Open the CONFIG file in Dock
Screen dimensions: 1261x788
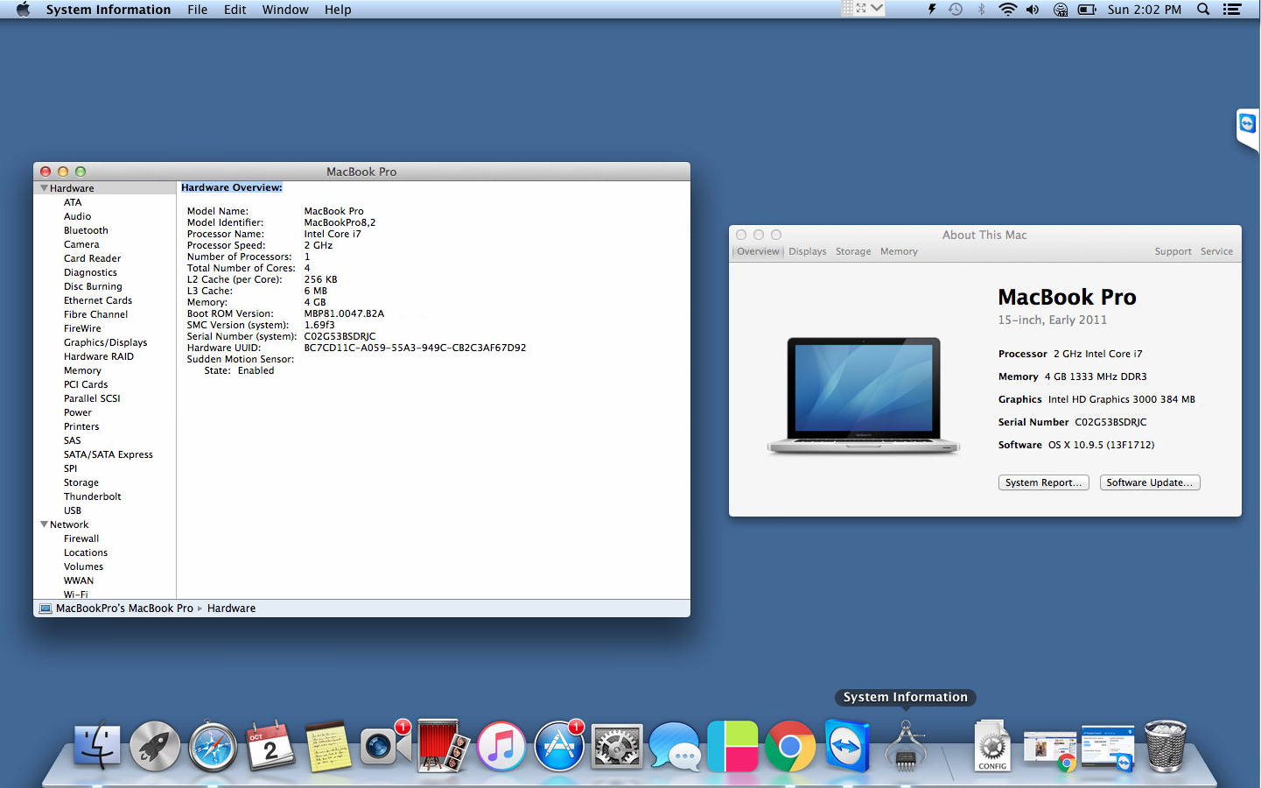(x=992, y=746)
